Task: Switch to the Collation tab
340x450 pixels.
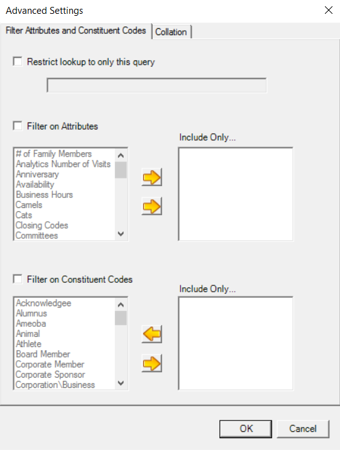Action: pyautogui.click(x=172, y=31)
